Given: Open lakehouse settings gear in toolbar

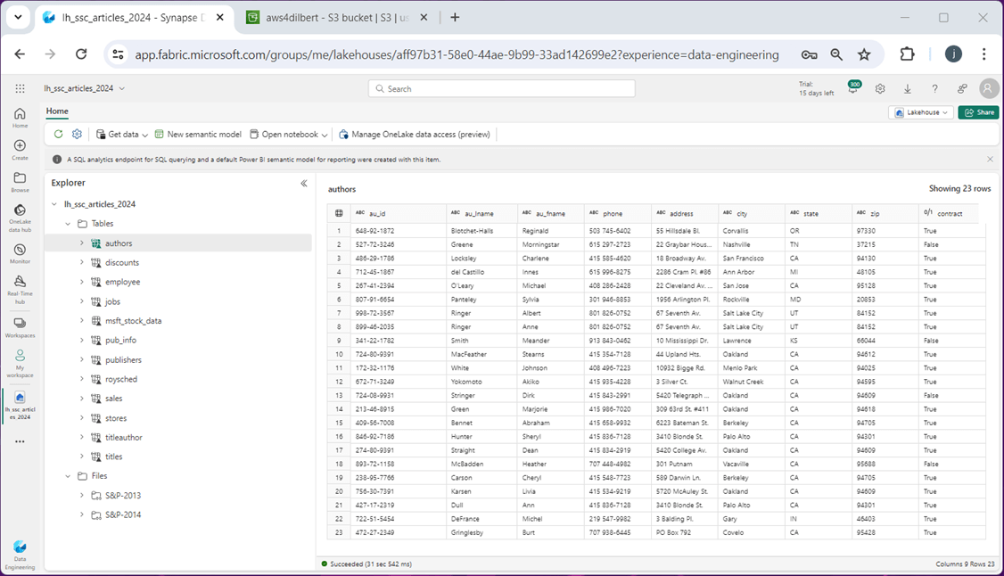Looking at the screenshot, I should pyautogui.click(x=77, y=135).
